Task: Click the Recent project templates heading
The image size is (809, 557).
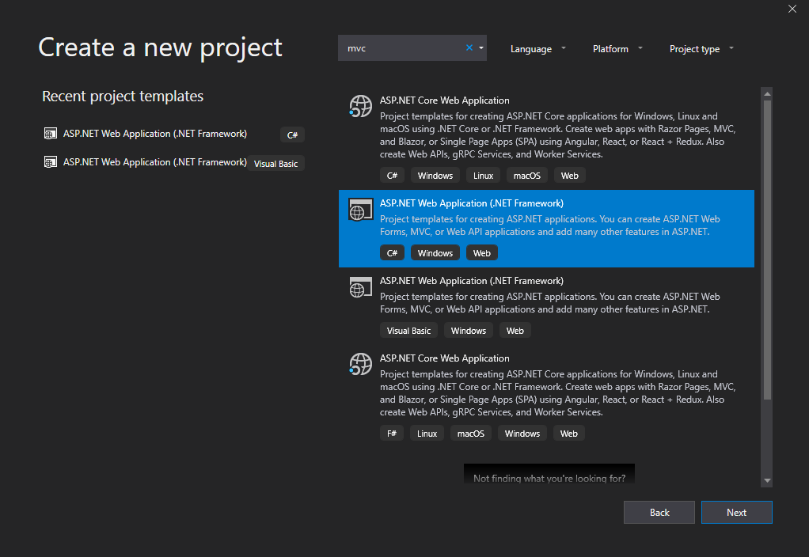Action: 123,97
